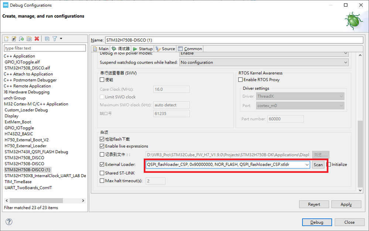Viewport: 369px width, 231px height.
Task: Click the horizontal scrollbar under the configuration list
Action: tap(36, 200)
